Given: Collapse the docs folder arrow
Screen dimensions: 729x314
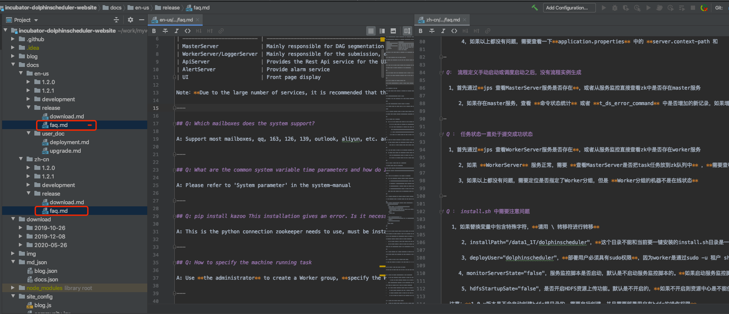Looking at the screenshot, I should click(13, 65).
